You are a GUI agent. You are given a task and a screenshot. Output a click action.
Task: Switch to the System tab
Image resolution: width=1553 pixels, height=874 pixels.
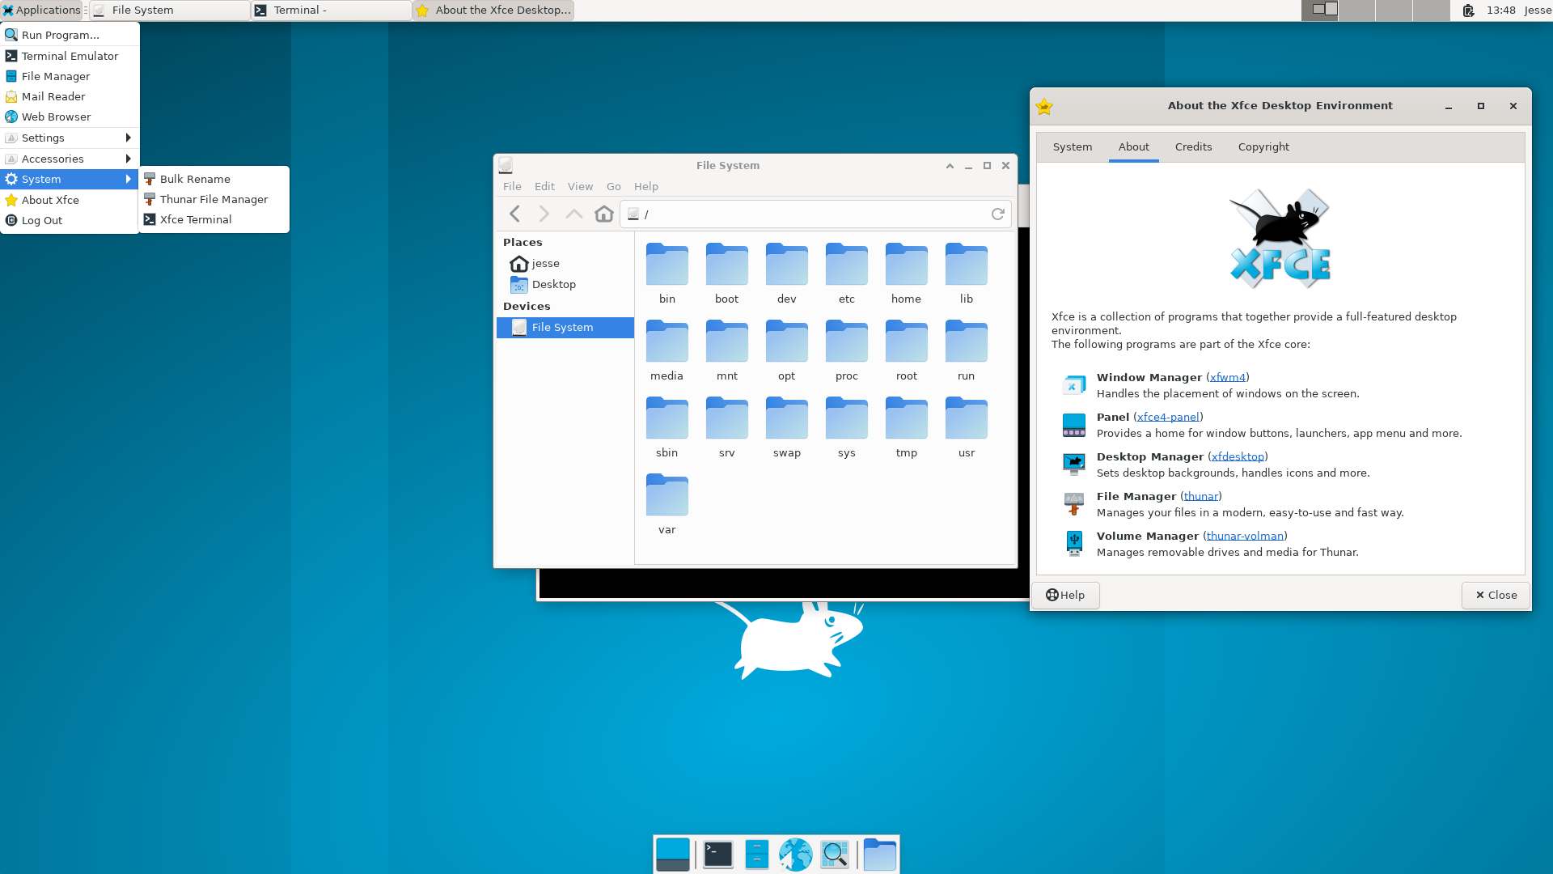1073,146
